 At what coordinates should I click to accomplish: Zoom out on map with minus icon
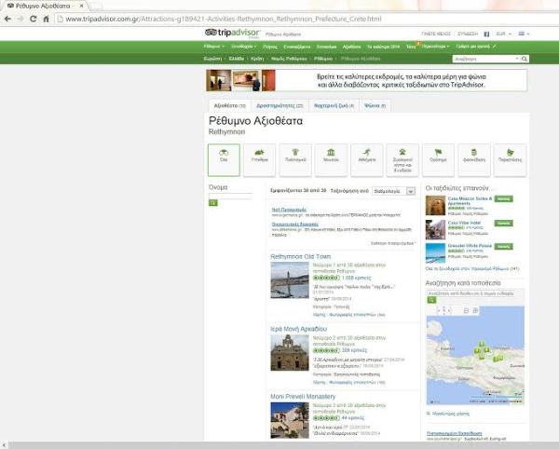466,311
